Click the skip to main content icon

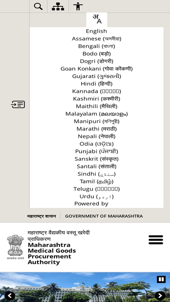[x=18, y=105]
